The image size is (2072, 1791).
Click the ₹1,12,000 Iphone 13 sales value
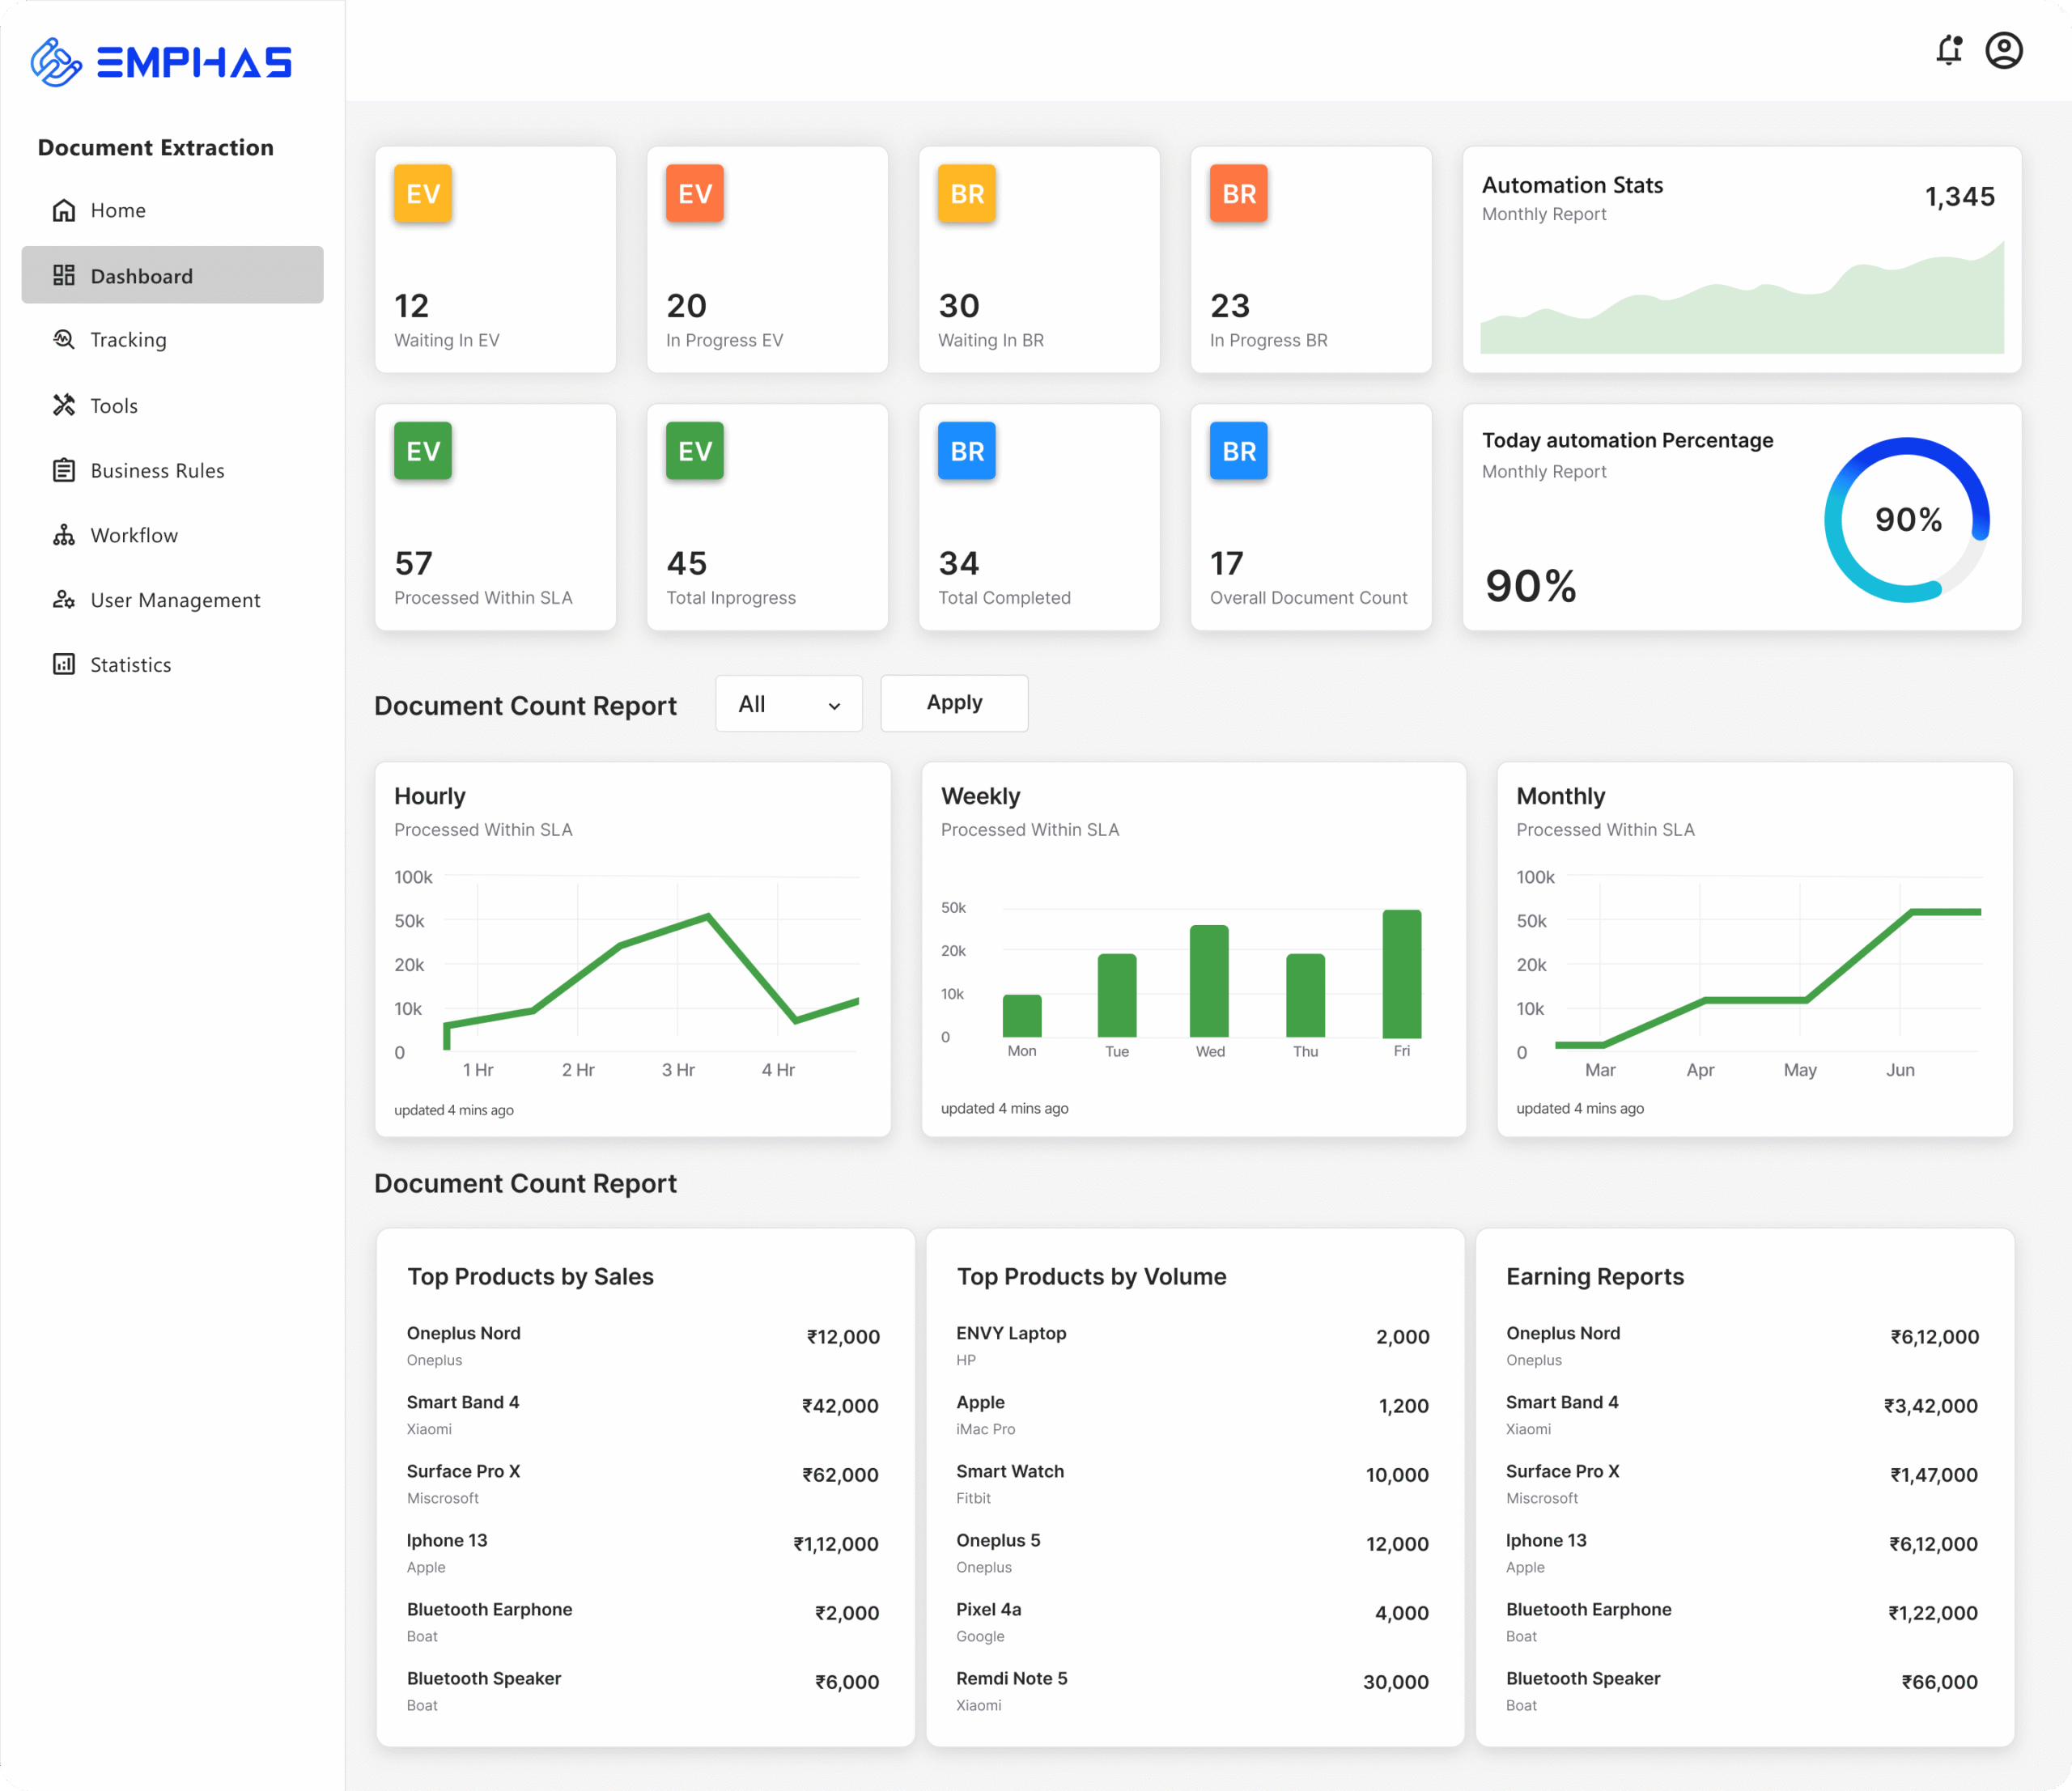point(836,1543)
